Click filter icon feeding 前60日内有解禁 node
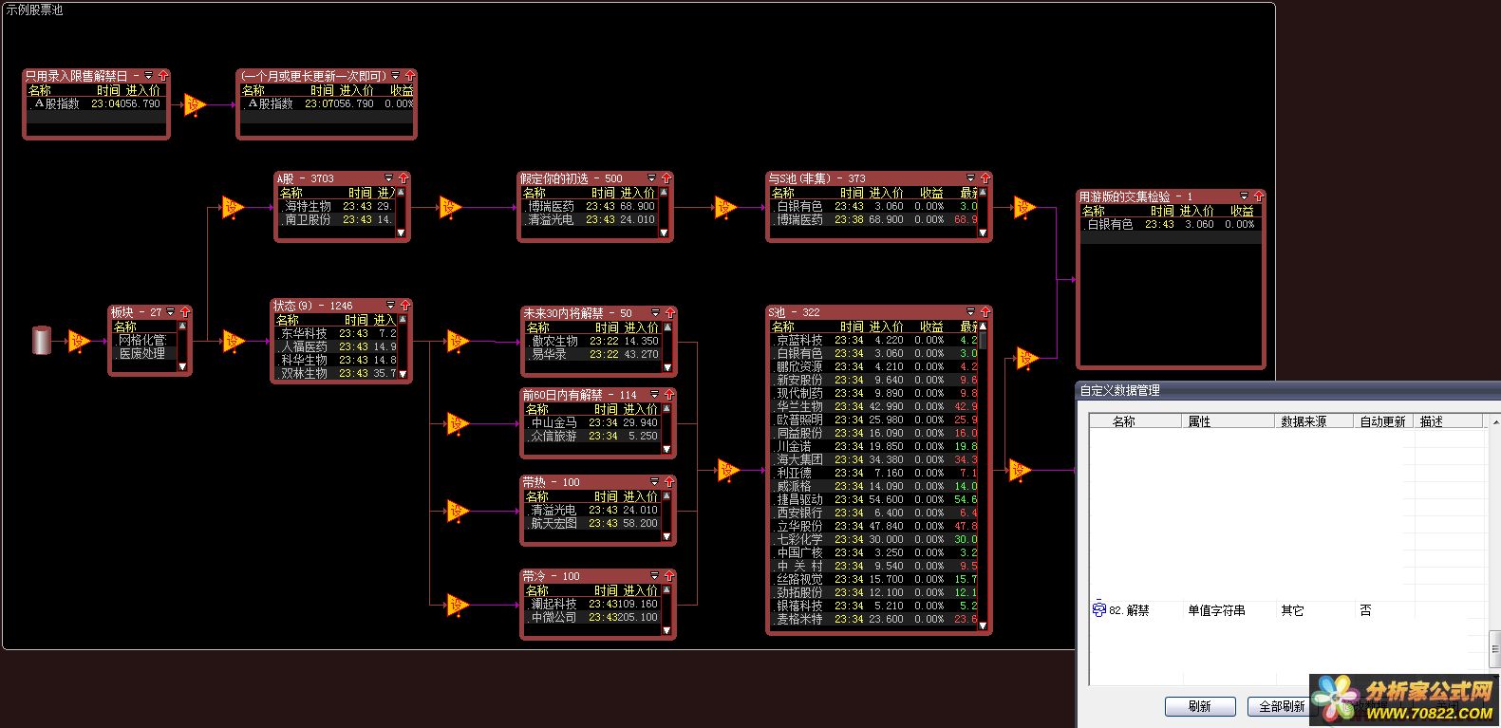The width and height of the screenshot is (1501, 728). tap(458, 423)
